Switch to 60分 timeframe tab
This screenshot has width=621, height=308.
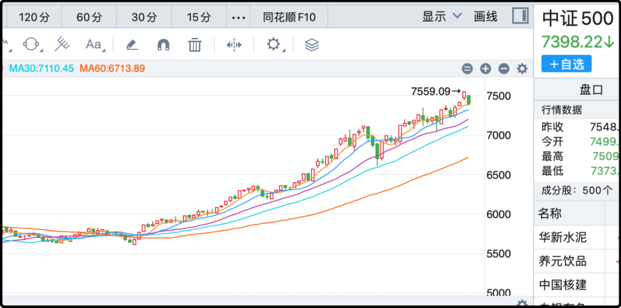89,17
